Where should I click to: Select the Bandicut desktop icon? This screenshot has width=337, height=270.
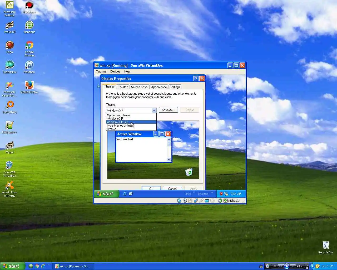29,27
